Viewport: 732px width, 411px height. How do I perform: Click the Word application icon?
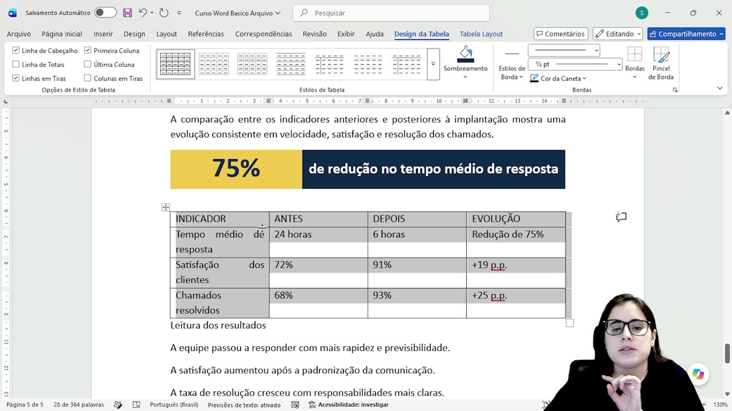pos(13,13)
